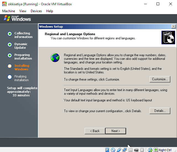Click the '33 minutes' time estimate
Image resolution: width=177 pixels, height=152 pixels.
21,95
